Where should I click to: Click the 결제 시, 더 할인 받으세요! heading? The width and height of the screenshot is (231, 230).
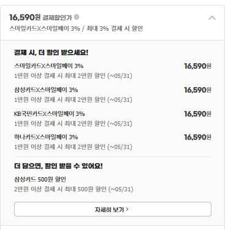point(51,53)
